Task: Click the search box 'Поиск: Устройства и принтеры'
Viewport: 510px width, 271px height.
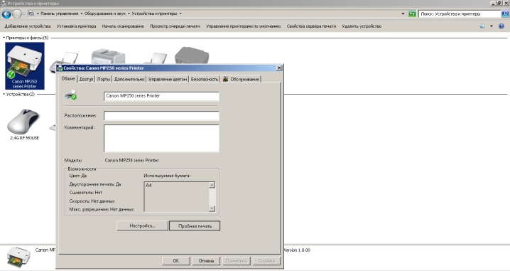Action: pos(460,14)
